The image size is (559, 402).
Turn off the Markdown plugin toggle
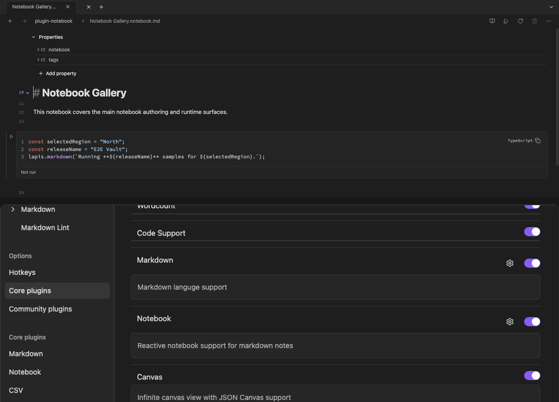point(532,263)
